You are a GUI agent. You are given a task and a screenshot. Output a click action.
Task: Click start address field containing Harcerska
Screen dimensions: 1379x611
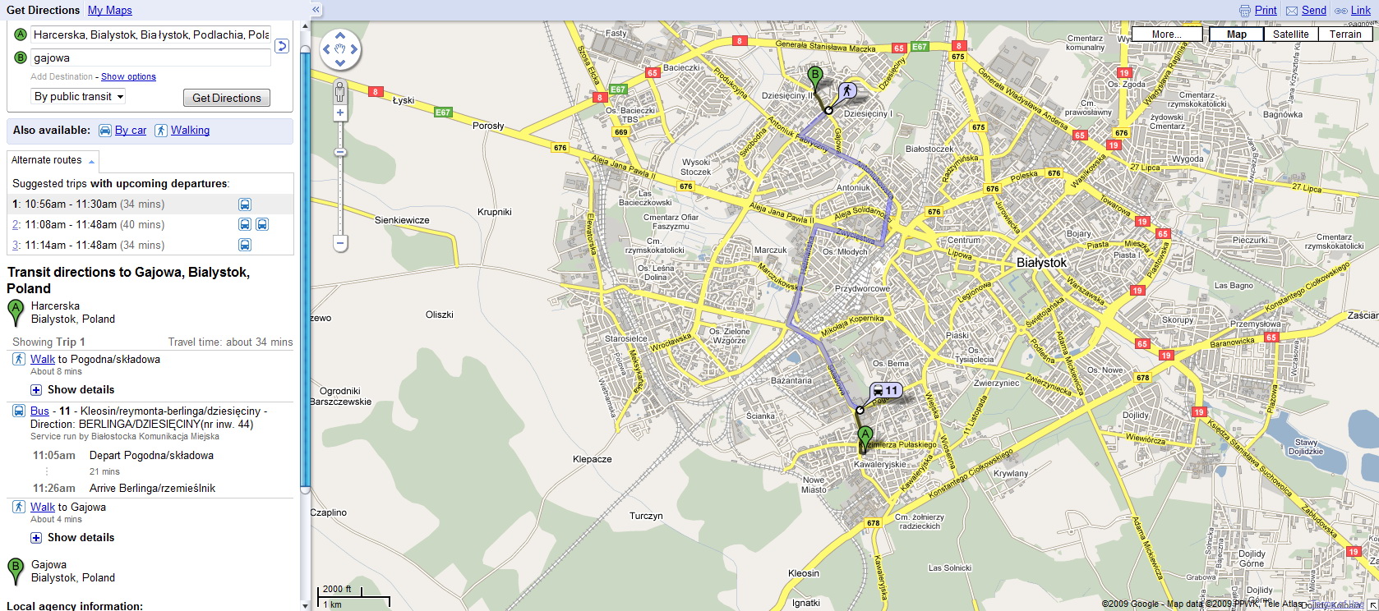151,34
